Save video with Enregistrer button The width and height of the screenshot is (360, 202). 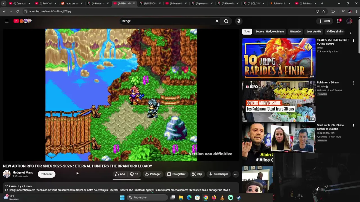click(176, 174)
